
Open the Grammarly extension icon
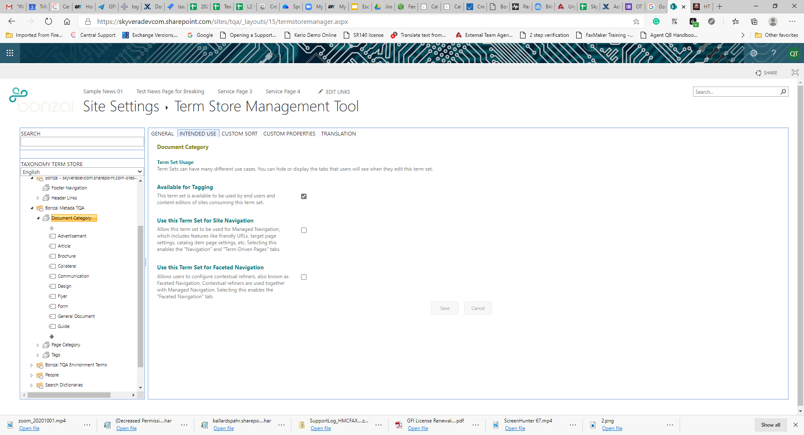tap(656, 21)
